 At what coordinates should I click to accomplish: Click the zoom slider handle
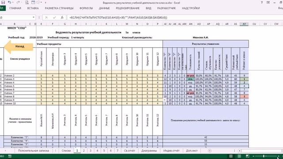pyautogui.click(x=264, y=156)
